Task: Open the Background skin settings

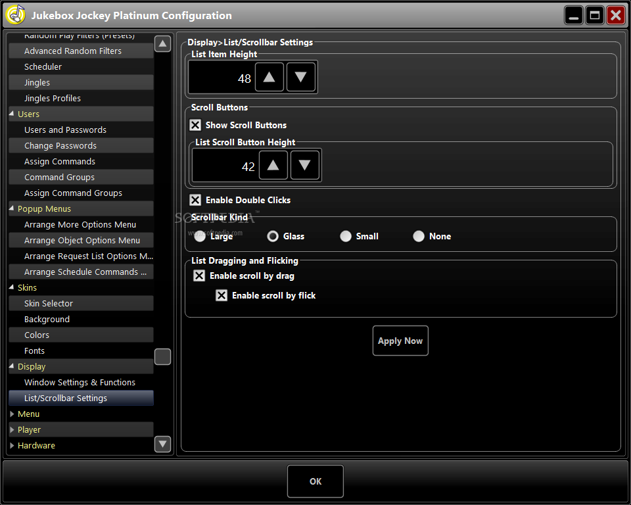Action: [81, 319]
